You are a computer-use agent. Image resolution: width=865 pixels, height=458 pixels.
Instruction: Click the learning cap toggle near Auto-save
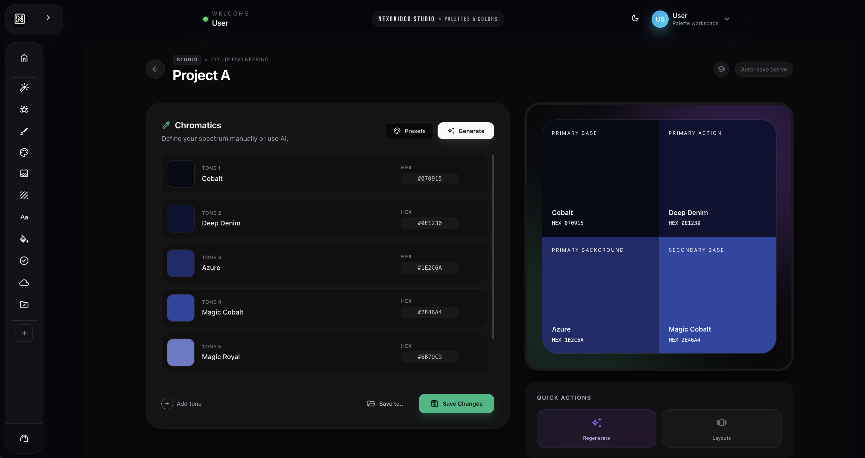click(721, 69)
